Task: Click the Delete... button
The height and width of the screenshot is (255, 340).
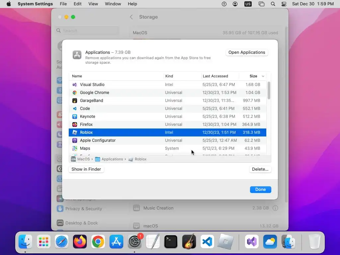Action: pyautogui.click(x=260, y=169)
